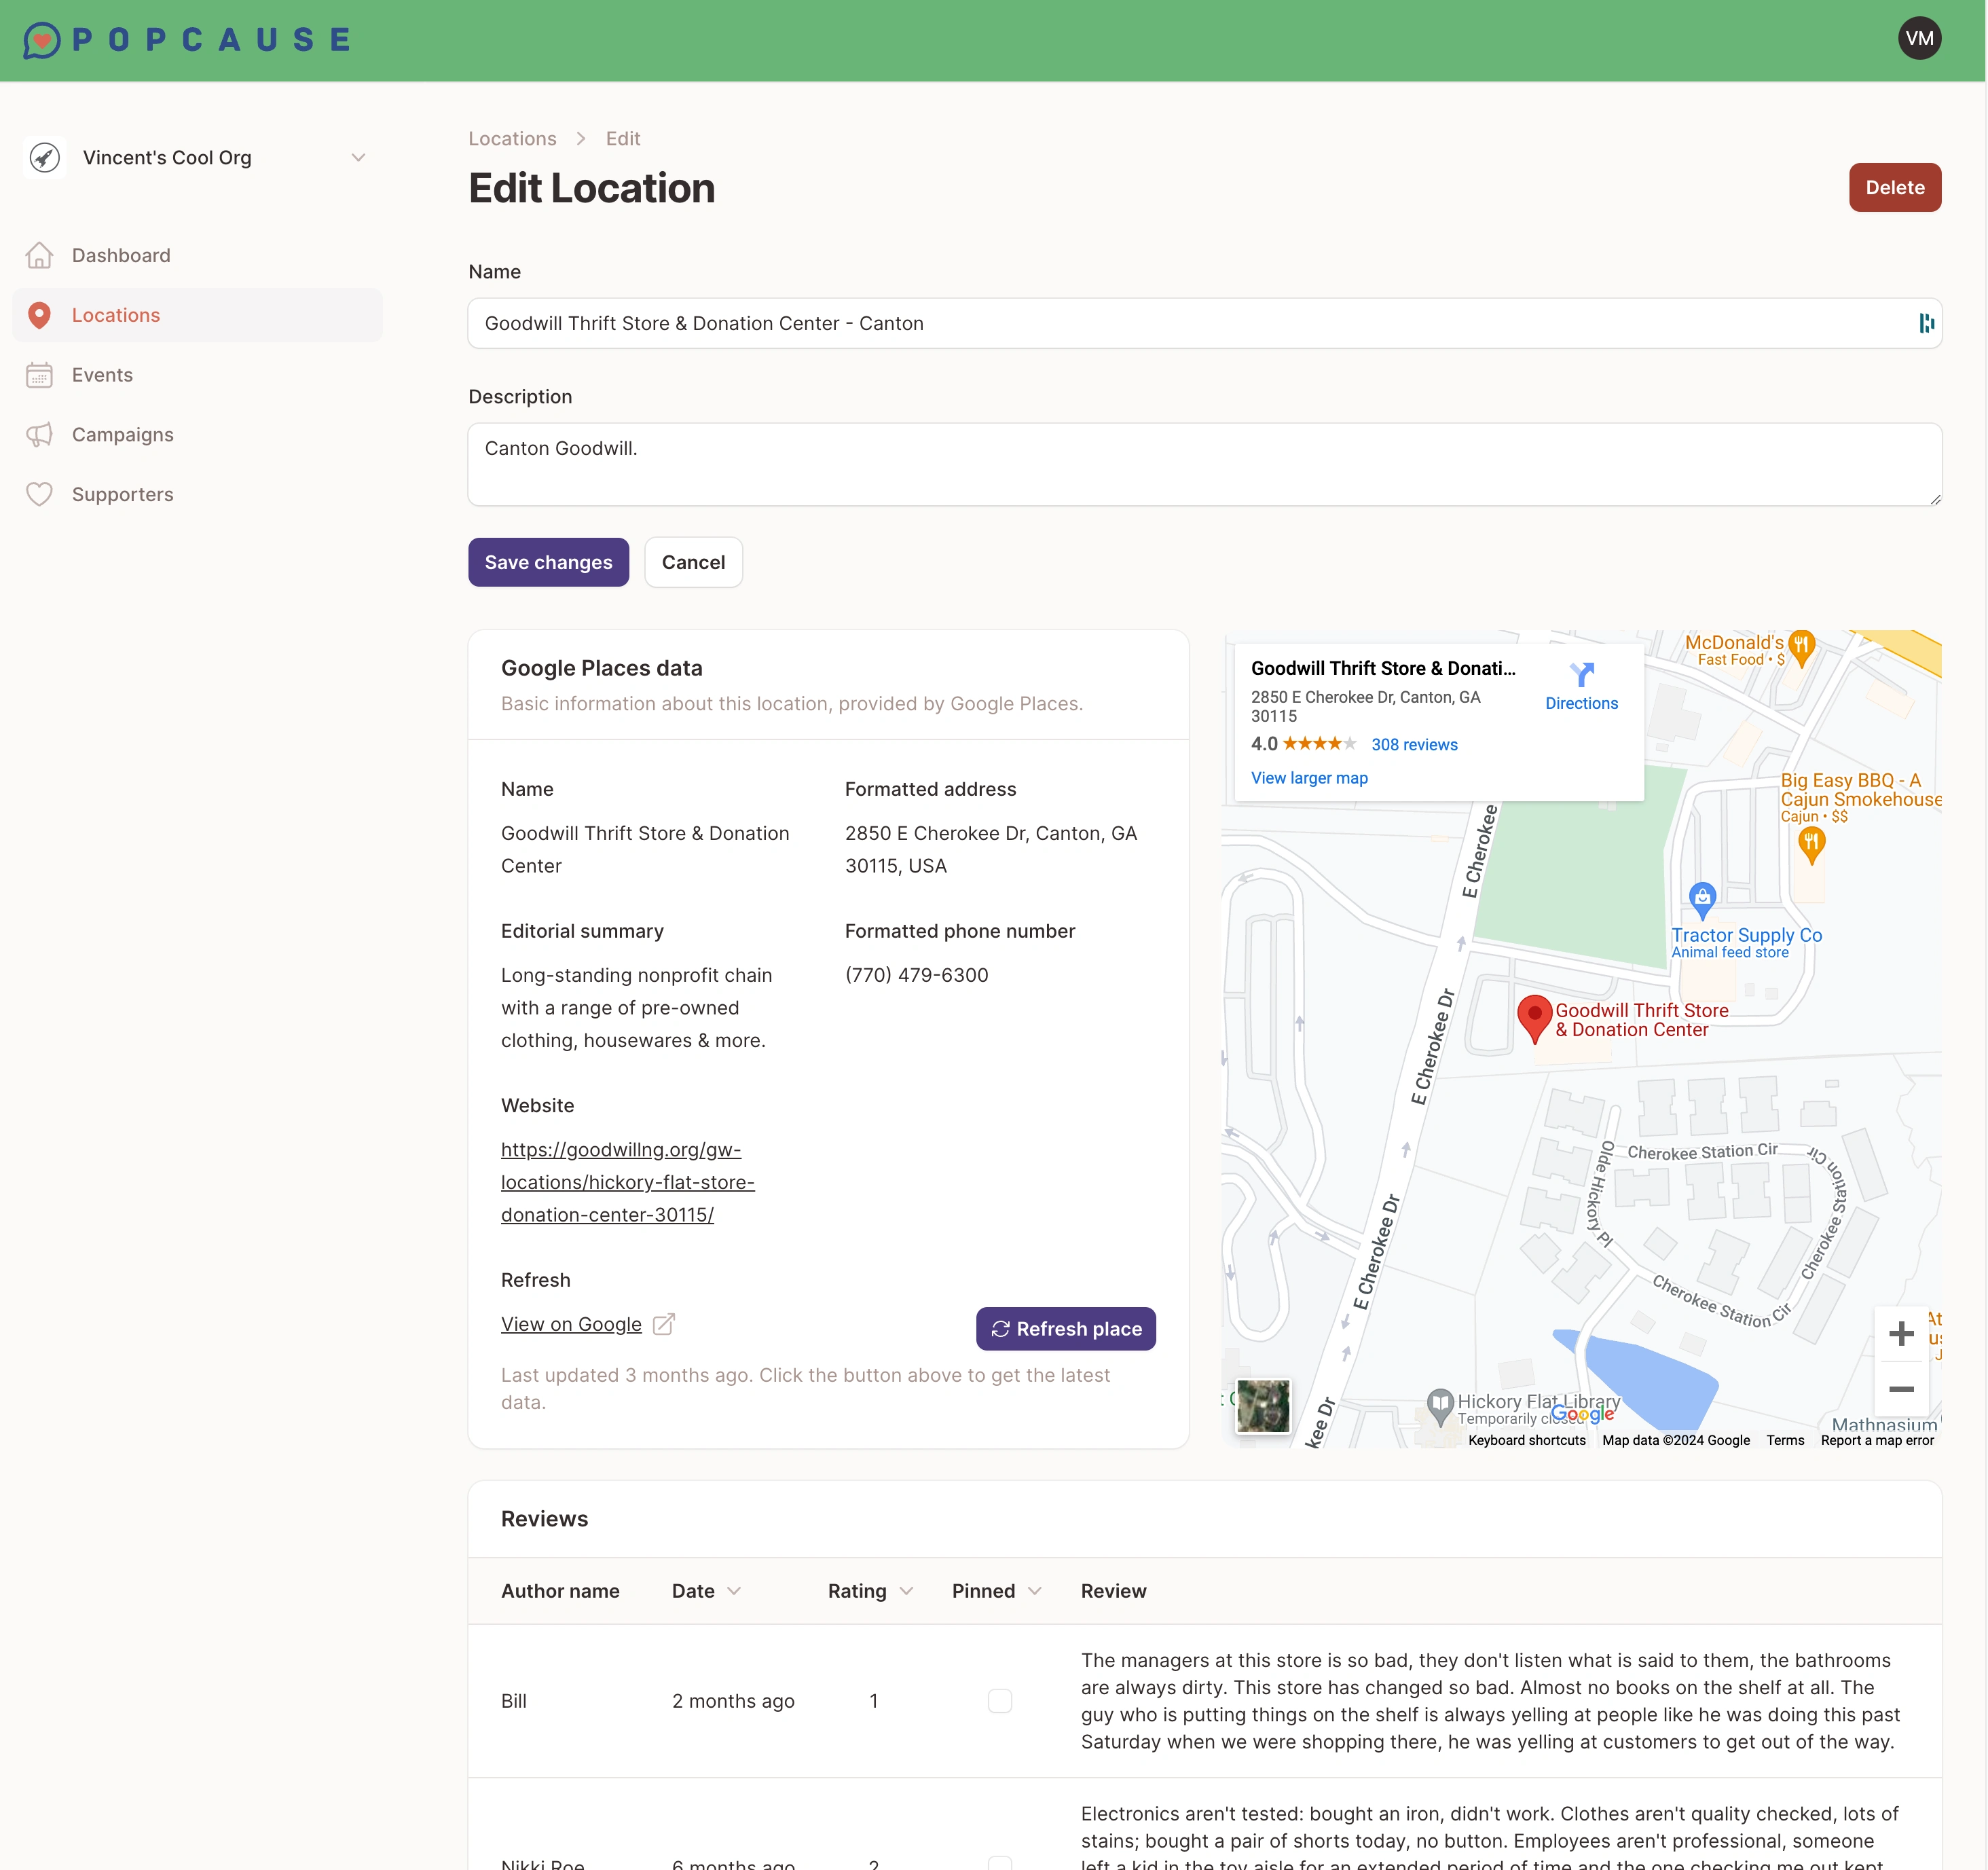Switch to satellite view thumbnail on map
This screenshot has width=1988, height=1870.
[x=1262, y=1406]
